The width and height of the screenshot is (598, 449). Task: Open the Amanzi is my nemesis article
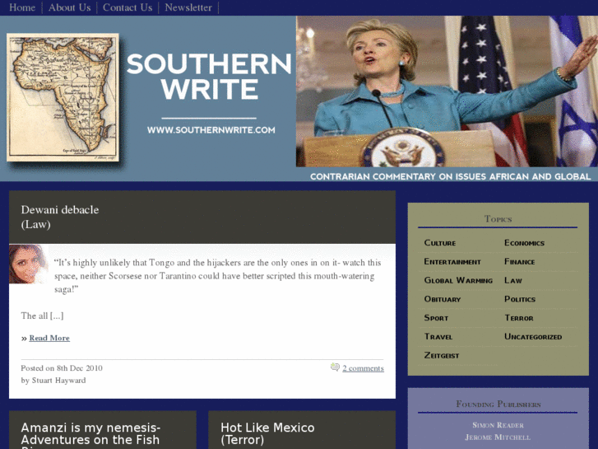click(90, 436)
